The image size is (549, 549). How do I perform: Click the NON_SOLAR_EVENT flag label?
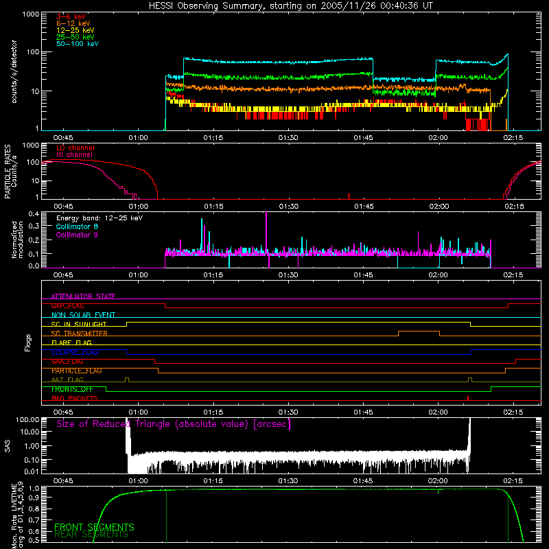(x=83, y=315)
